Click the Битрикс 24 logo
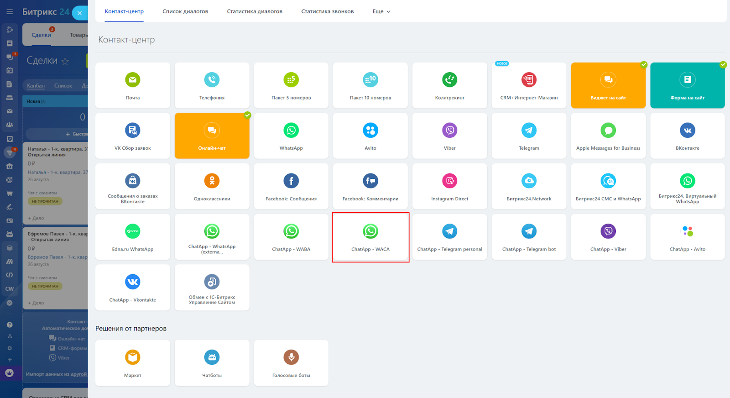This screenshot has height=398, width=730. (46, 12)
